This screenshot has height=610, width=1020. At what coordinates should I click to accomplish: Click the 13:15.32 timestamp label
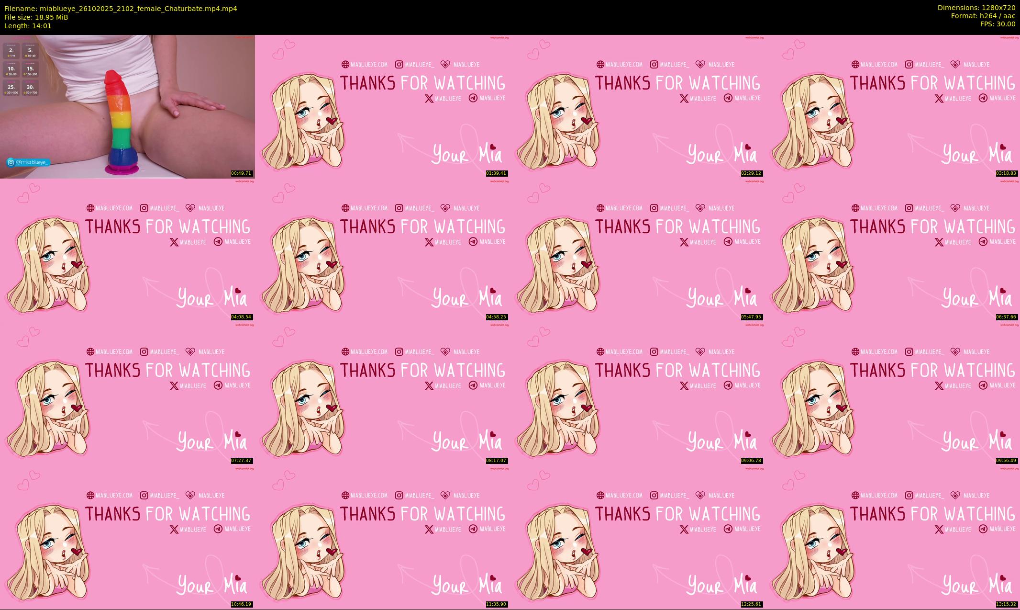point(1006,604)
